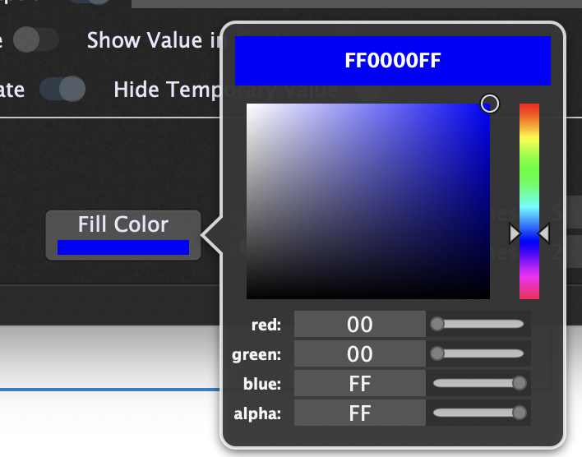Click the right hue marker arrow
Screen dimensions: 582x457
click(543, 234)
